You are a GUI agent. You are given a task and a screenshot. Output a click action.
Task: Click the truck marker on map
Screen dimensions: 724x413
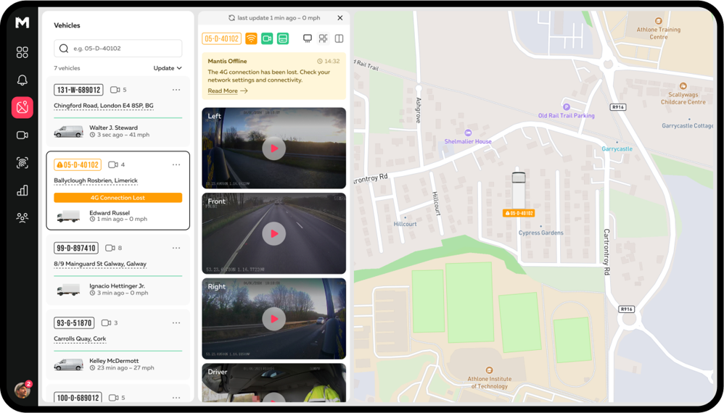519,190
